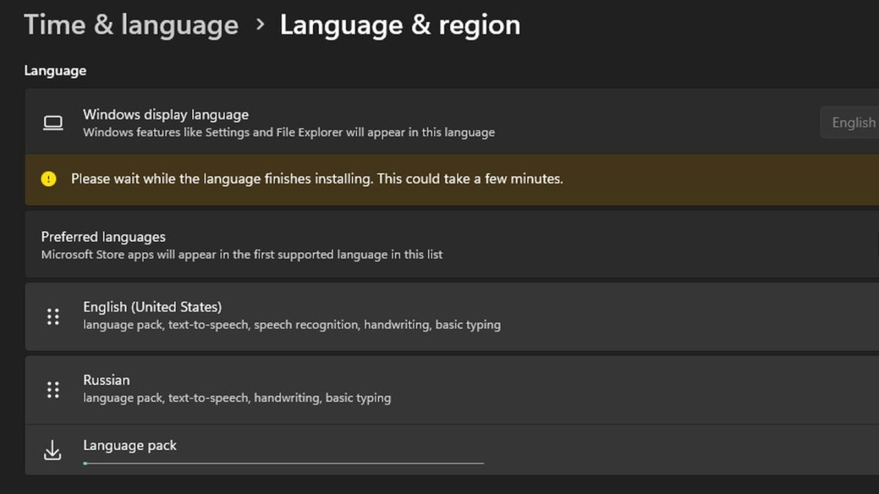
Task: Open the Windows display language dropdown
Action: (x=852, y=123)
